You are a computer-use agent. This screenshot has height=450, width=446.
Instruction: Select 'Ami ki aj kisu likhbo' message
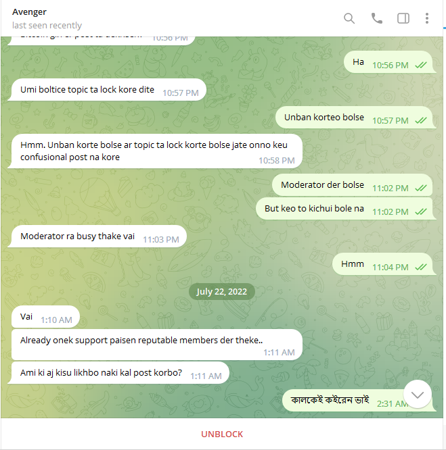(x=120, y=373)
